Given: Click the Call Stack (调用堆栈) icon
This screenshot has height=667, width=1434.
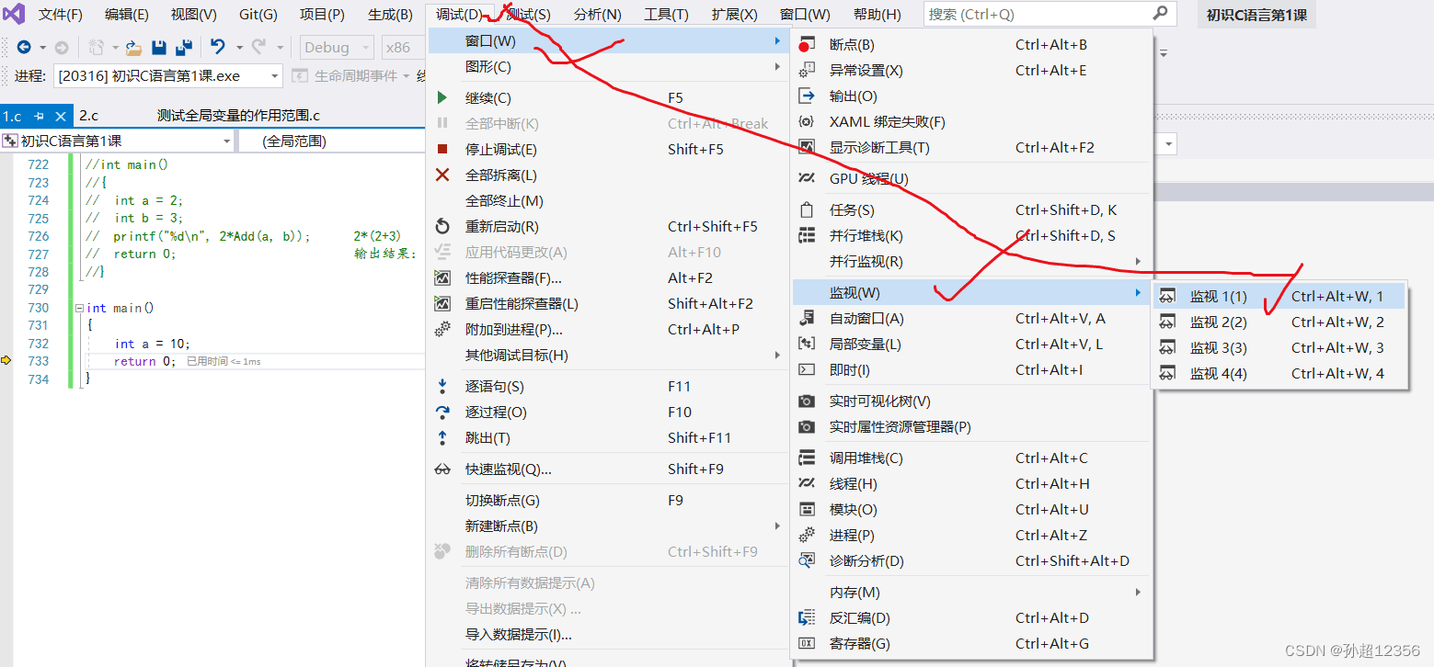Looking at the screenshot, I should tap(807, 458).
